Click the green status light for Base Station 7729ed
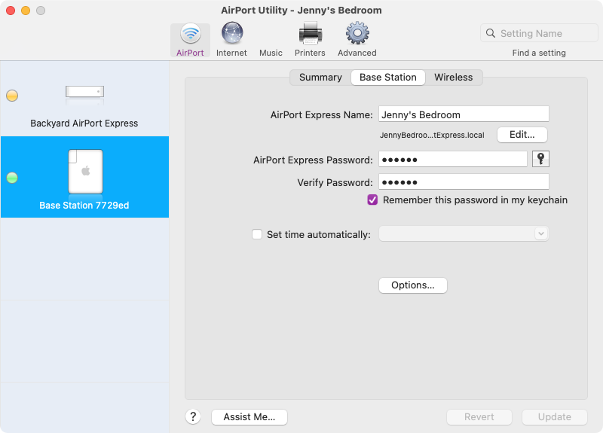Screen dimensions: 603x433 click(12, 178)
